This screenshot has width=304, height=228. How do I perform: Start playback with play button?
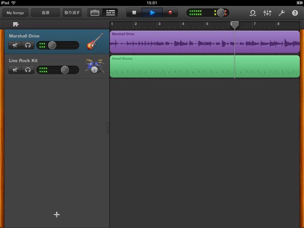click(x=152, y=13)
